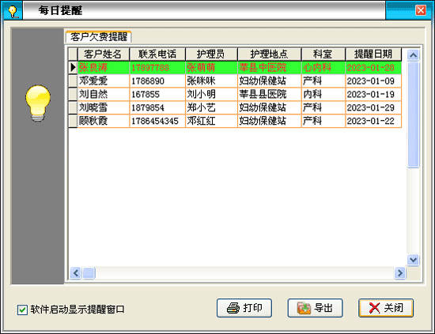Click the large yellow lightbulb image
This screenshot has width=435, height=334.
pyautogui.click(x=38, y=103)
